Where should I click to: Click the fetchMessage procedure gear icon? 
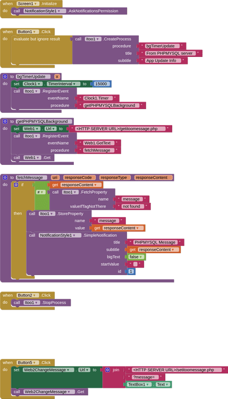pos(5,177)
